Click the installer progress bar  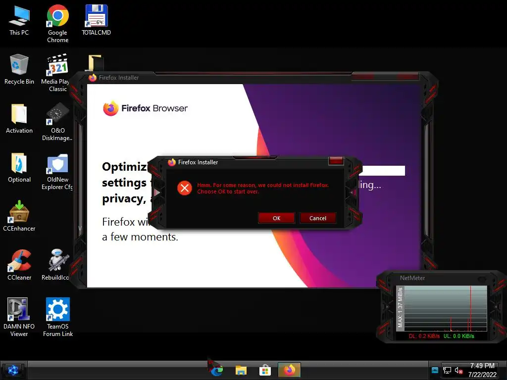[383, 171]
